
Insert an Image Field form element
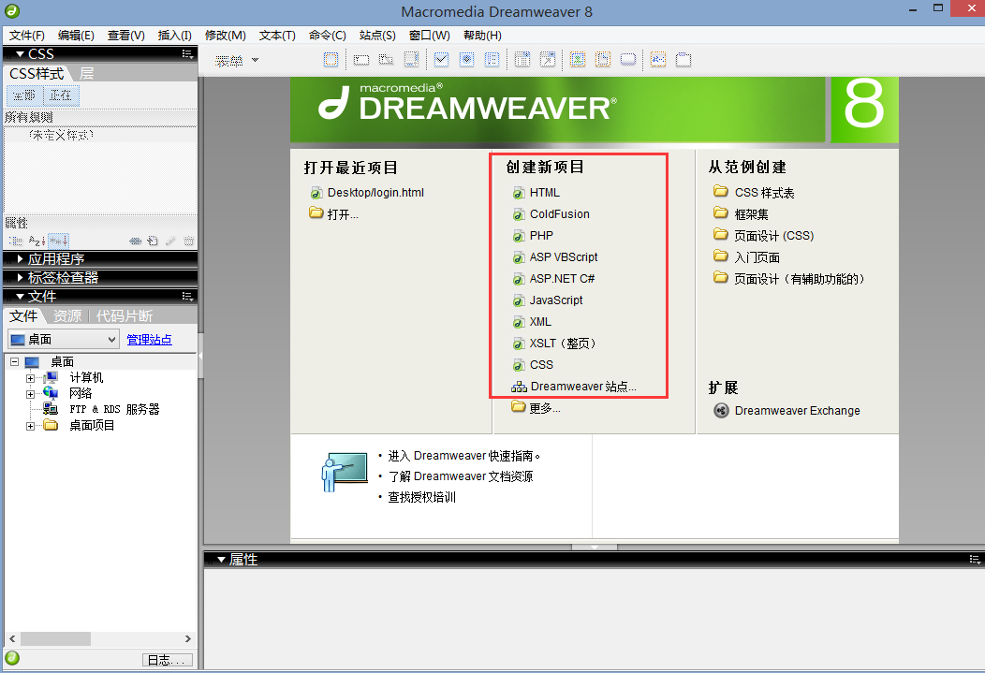[578, 60]
